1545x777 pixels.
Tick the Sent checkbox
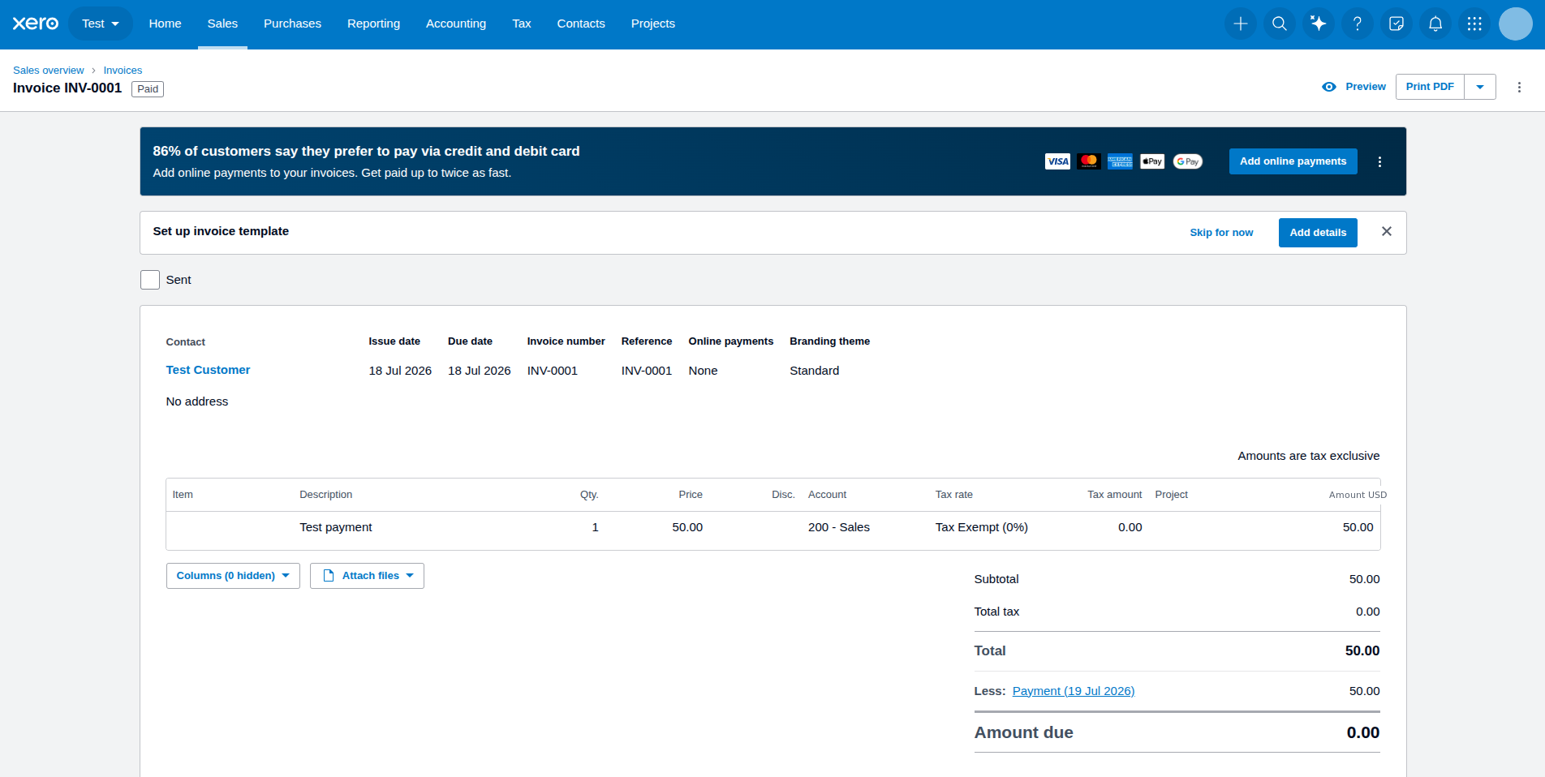[150, 280]
